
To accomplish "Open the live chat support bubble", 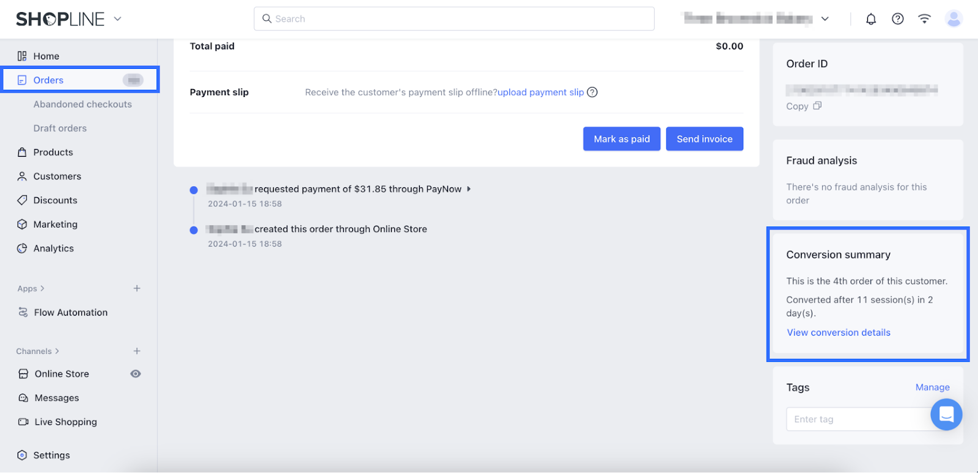I will click(946, 414).
